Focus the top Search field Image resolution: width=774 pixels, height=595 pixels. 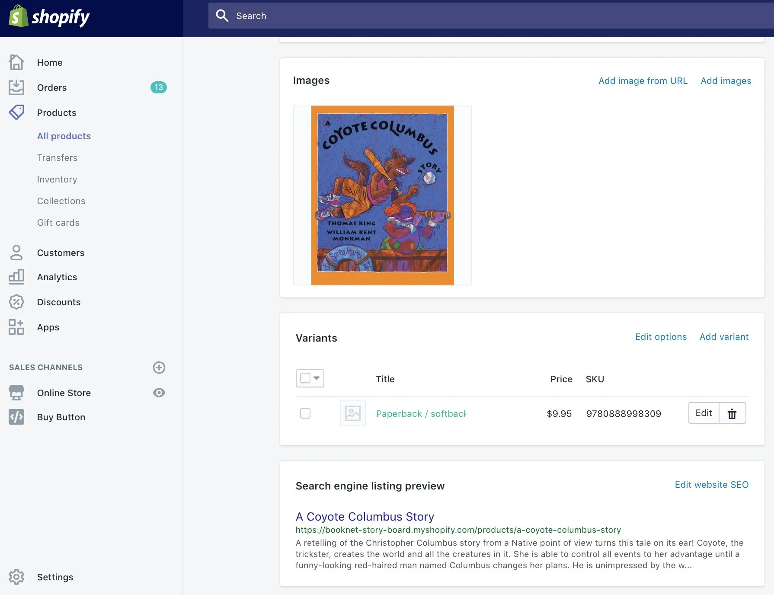pos(491,16)
